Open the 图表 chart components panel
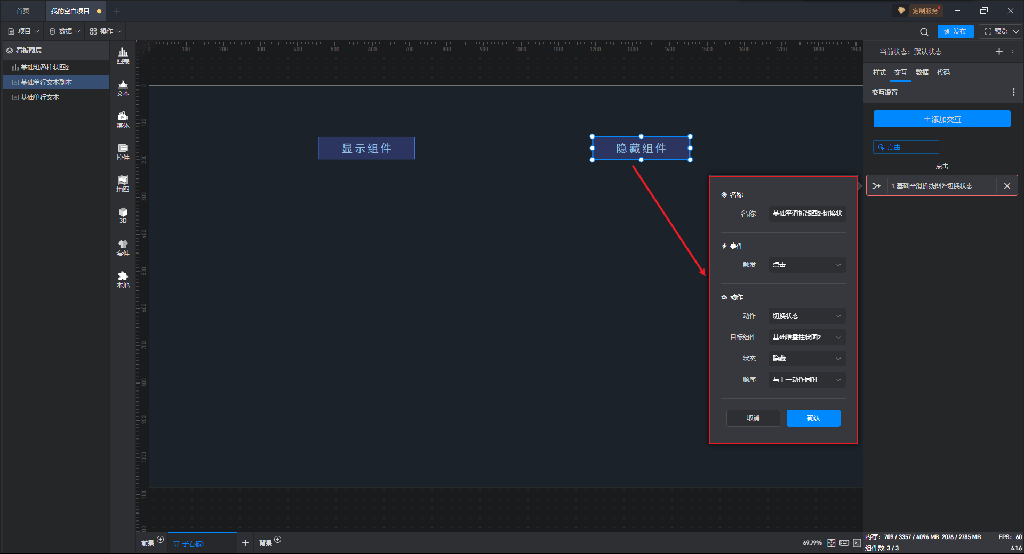The height and width of the screenshot is (554, 1024). point(123,56)
